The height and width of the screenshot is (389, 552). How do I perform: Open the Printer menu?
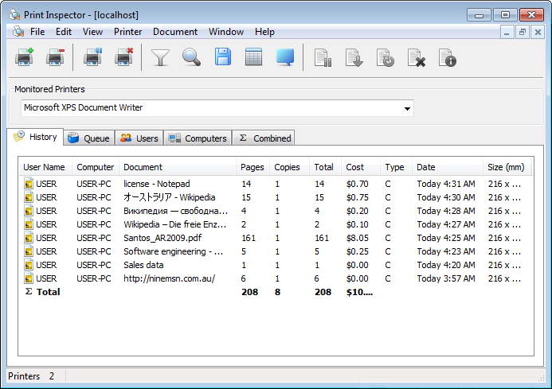pyautogui.click(x=127, y=32)
